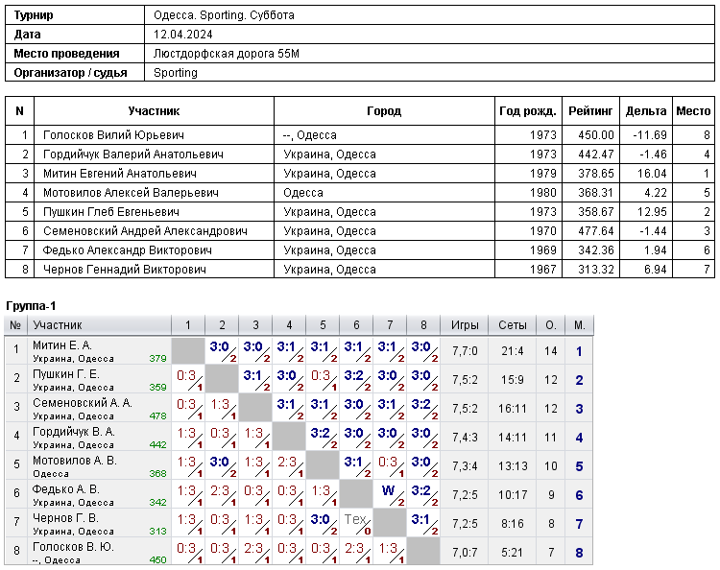Click the Рейтинг column header
Screen dimensions: 720x570
590,111
